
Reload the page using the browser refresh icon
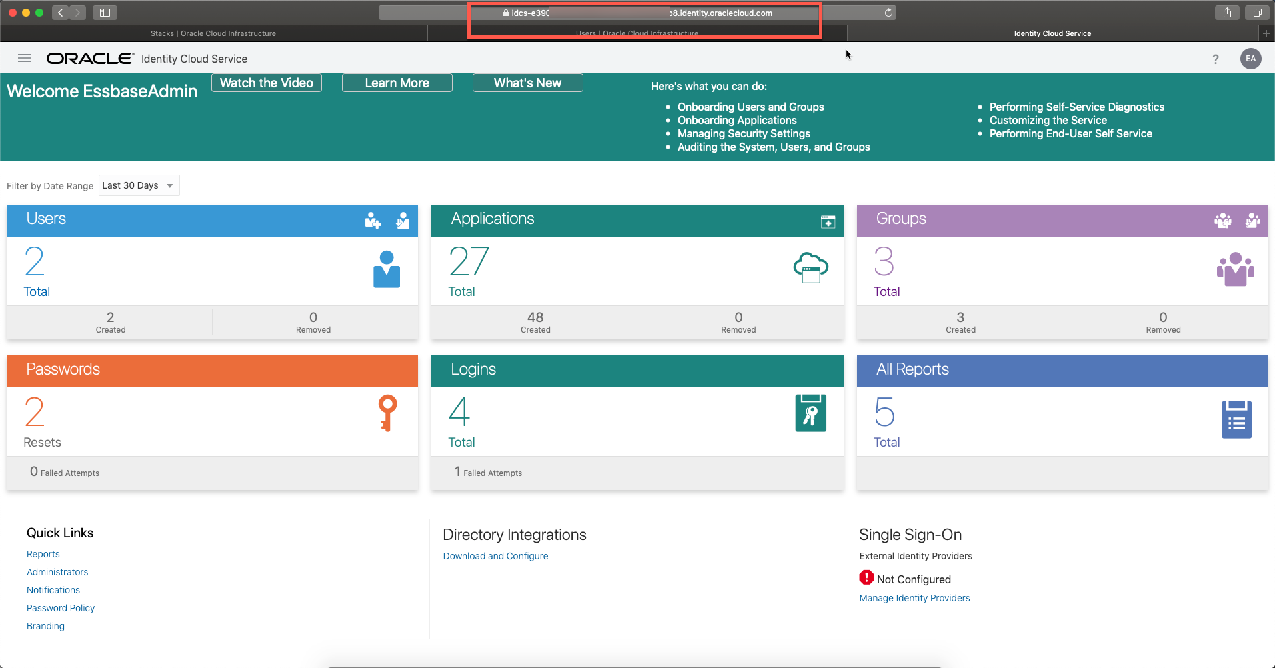(888, 13)
